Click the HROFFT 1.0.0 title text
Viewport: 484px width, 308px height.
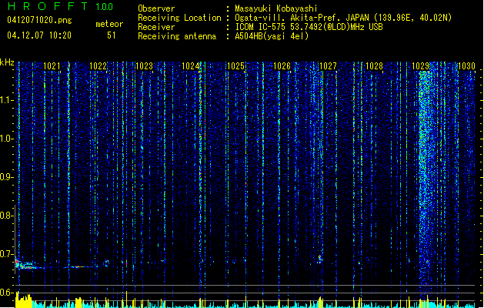coord(60,6)
